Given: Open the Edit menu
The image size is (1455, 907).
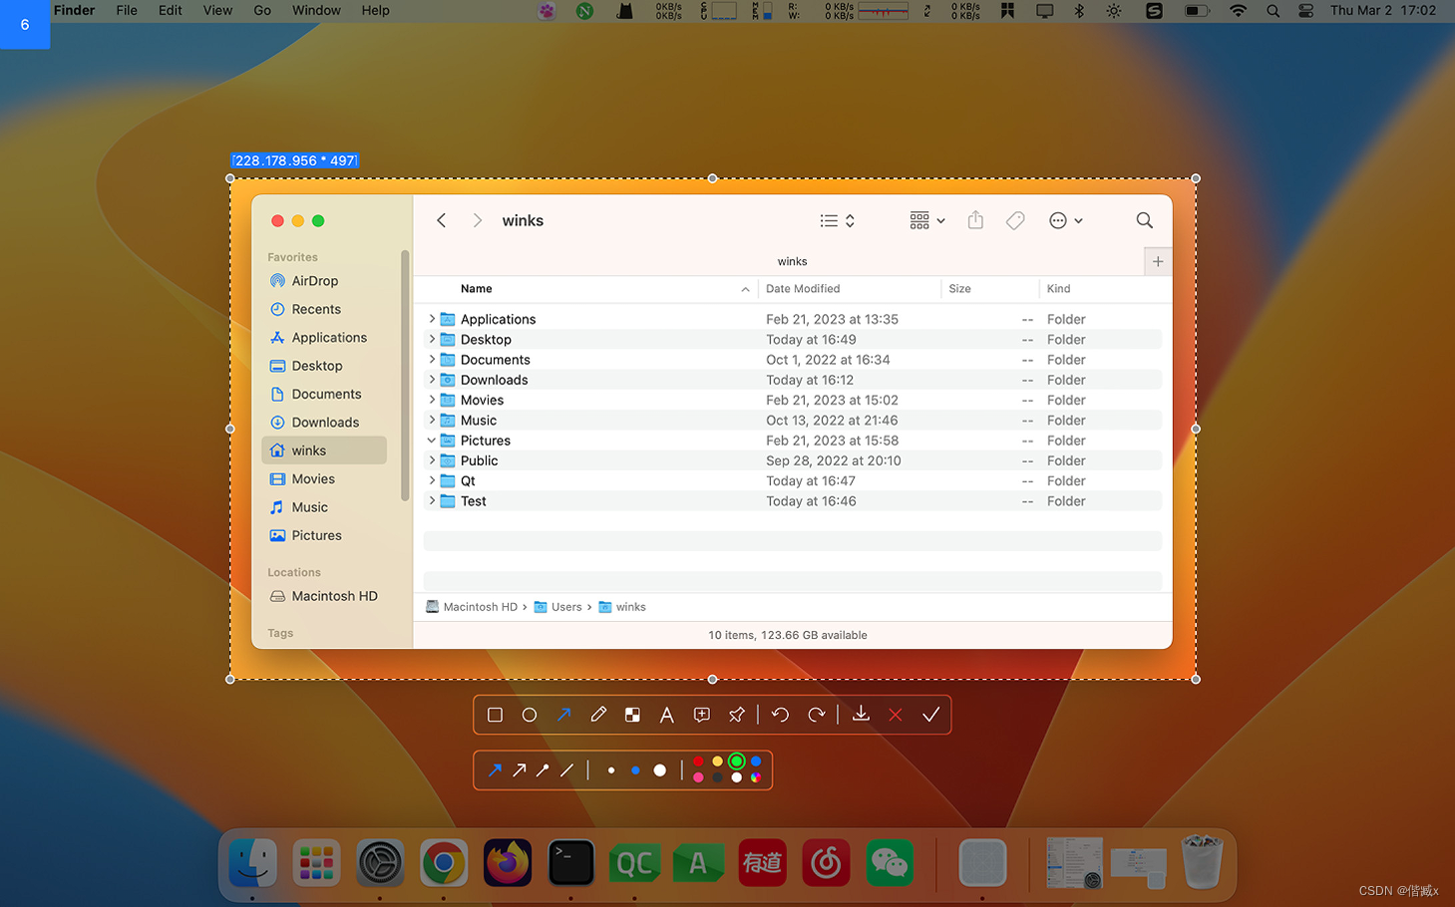Looking at the screenshot, I should [x=171, y=10].
